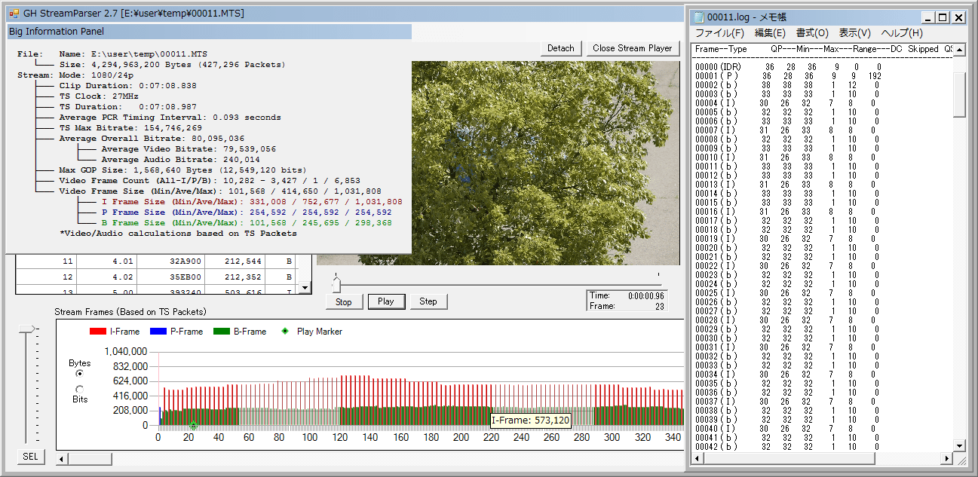Click the GH StreamParser title bar icon

tap(14, 14)
